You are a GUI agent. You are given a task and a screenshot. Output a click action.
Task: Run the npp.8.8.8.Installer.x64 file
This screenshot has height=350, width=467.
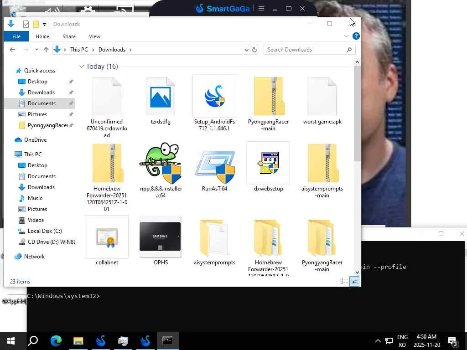coord(161,170)
